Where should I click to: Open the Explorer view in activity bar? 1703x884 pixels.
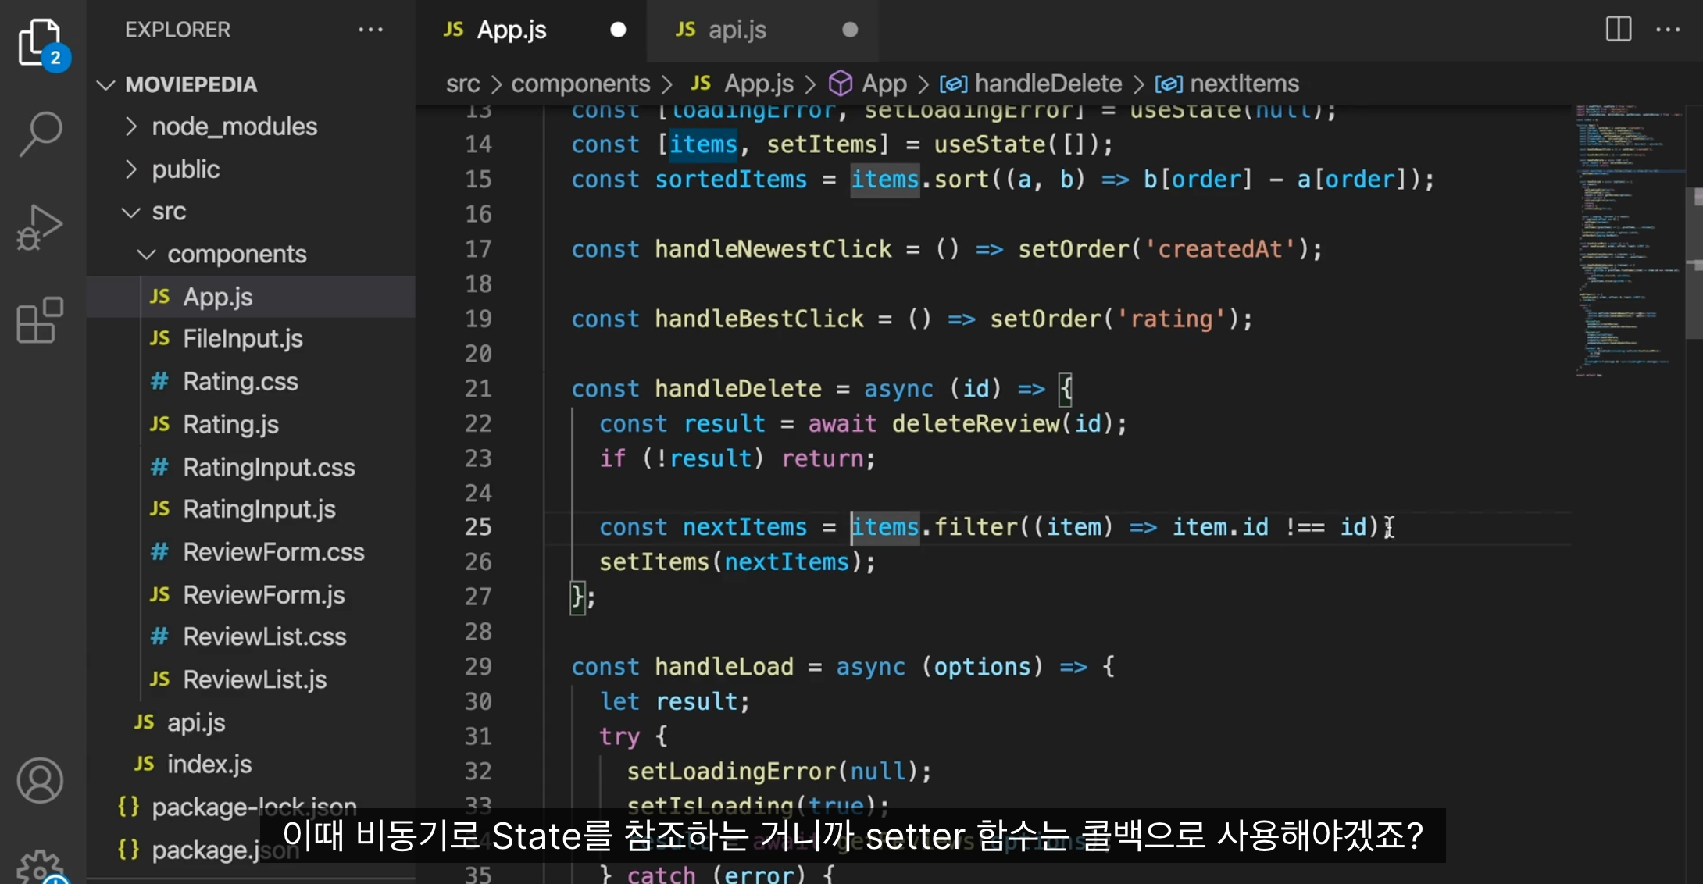(41, 43)
